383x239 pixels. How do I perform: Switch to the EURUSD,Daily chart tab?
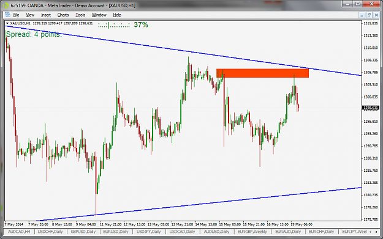click(x=116, y=232)
